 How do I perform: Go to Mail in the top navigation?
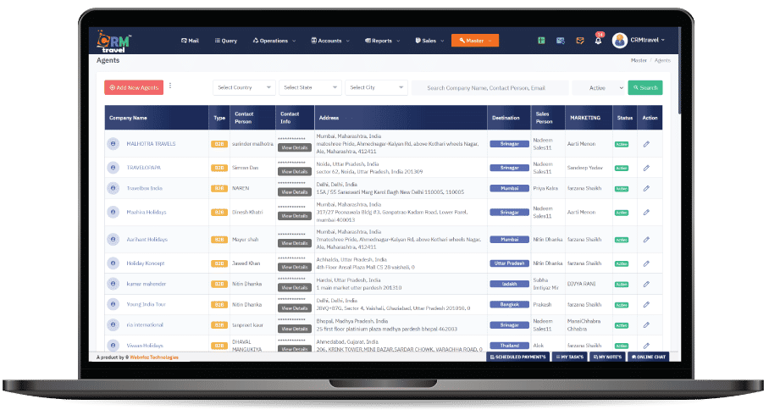click(190, 41)
